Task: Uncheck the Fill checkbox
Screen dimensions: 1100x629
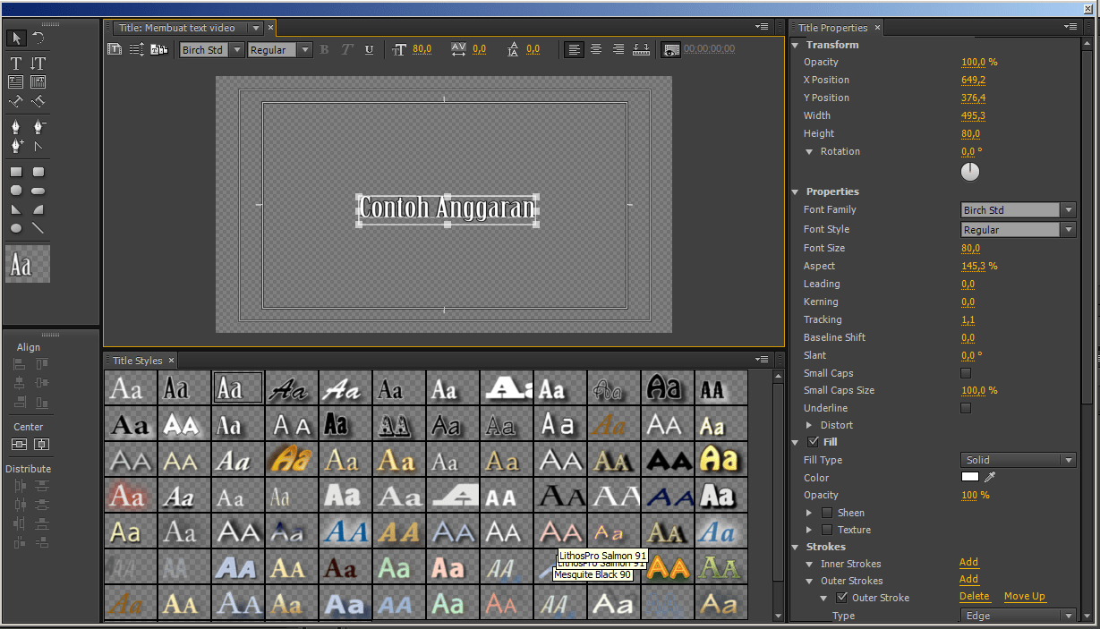Action: [813, 442]
